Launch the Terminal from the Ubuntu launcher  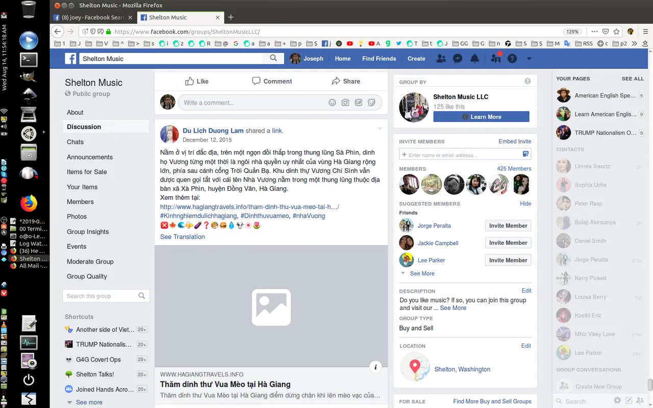[29, 59]
